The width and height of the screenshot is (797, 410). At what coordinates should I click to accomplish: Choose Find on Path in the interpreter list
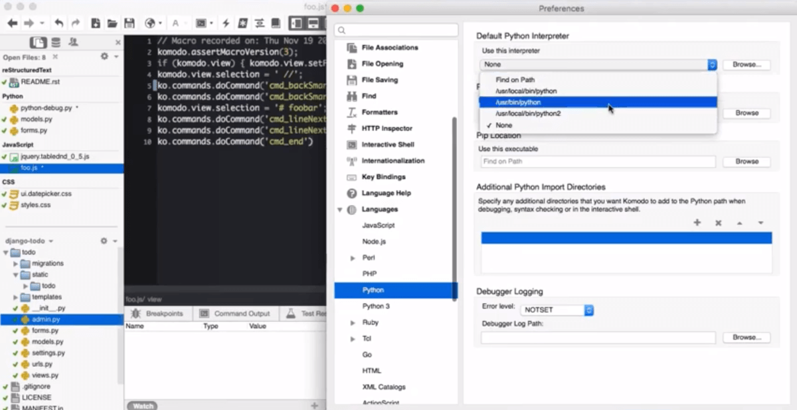(x=598, y=80)
